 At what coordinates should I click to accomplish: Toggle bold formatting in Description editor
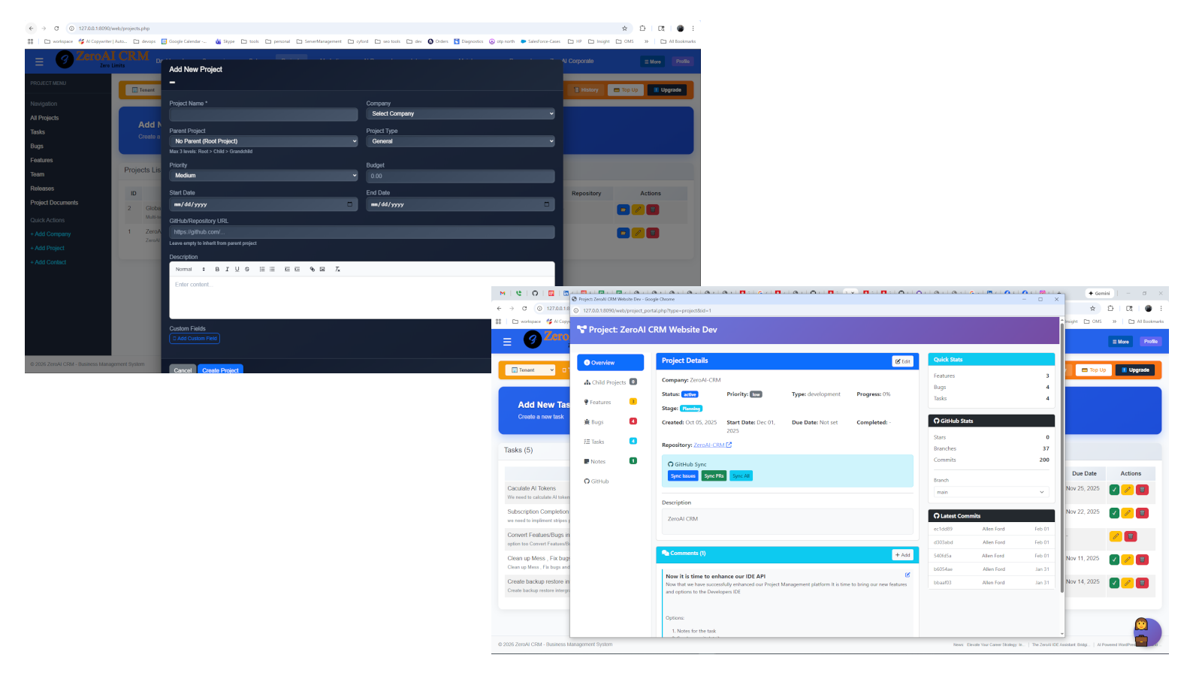click(217, 269)
